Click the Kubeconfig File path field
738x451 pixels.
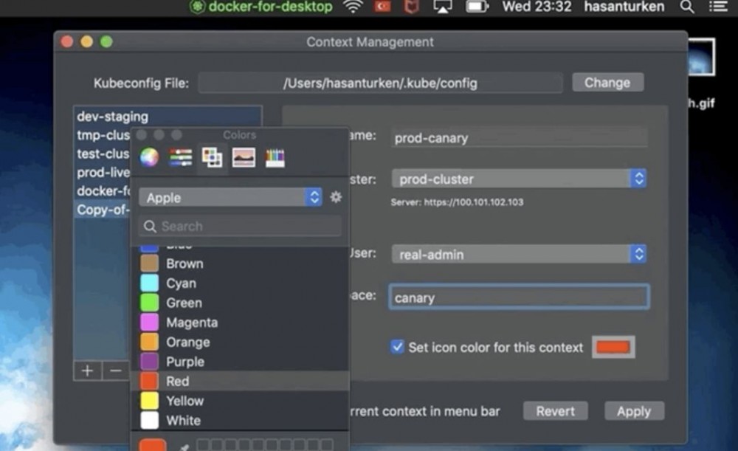click(380, 83)
